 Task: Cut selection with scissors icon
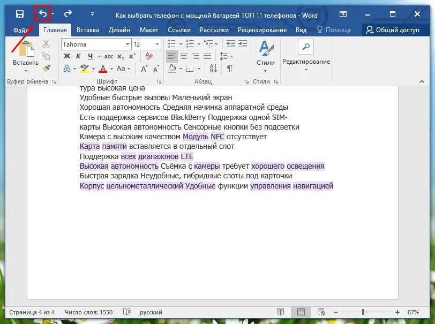click(x=46, y=44)
